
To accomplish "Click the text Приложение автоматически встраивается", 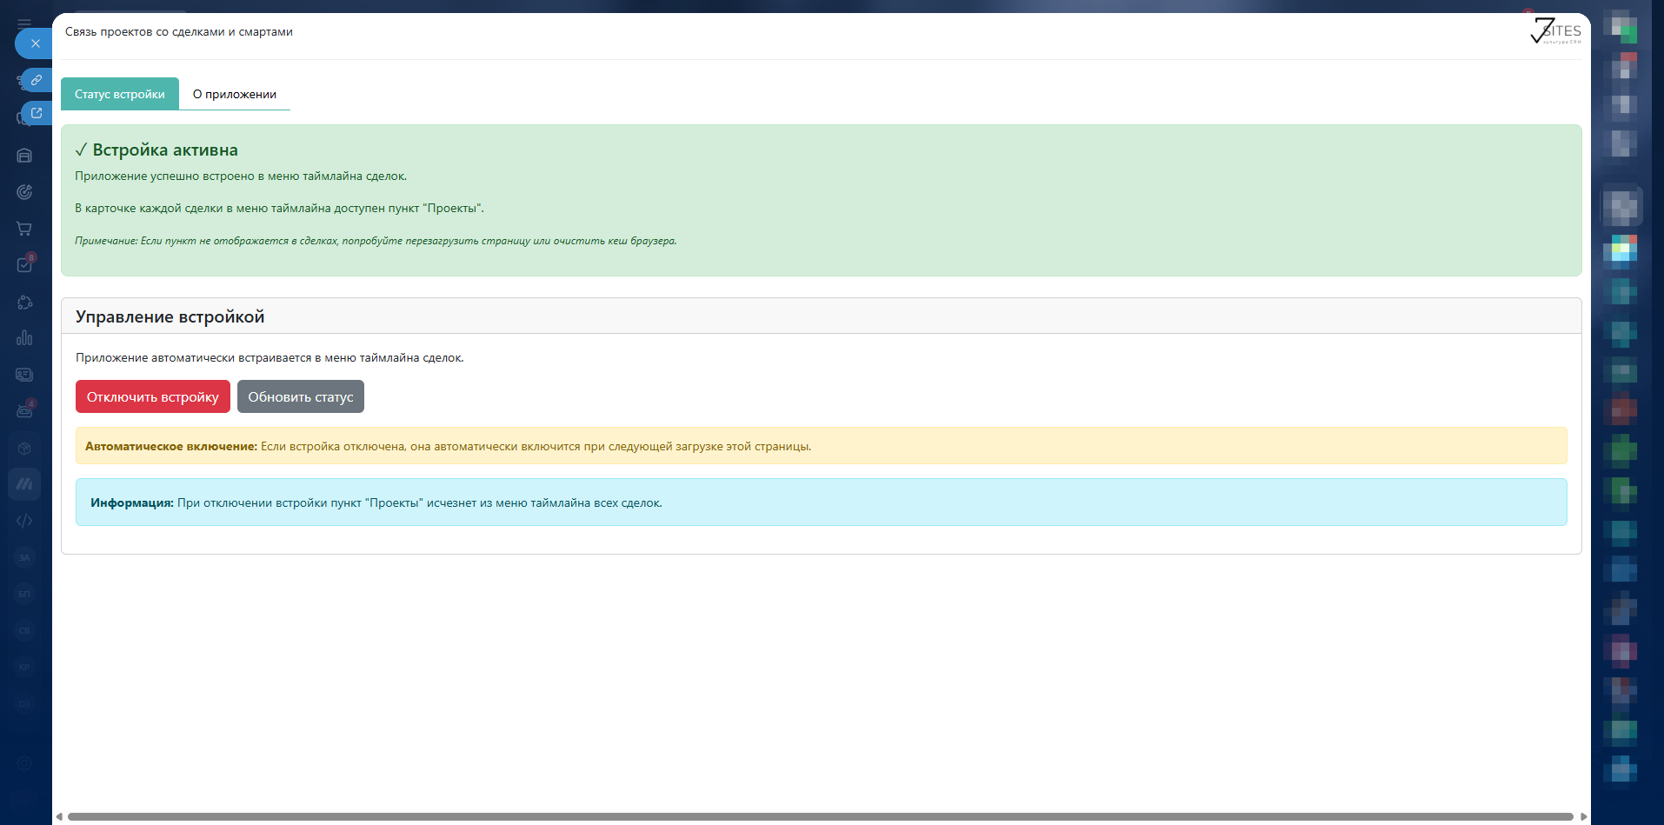I will coord(270,357).
